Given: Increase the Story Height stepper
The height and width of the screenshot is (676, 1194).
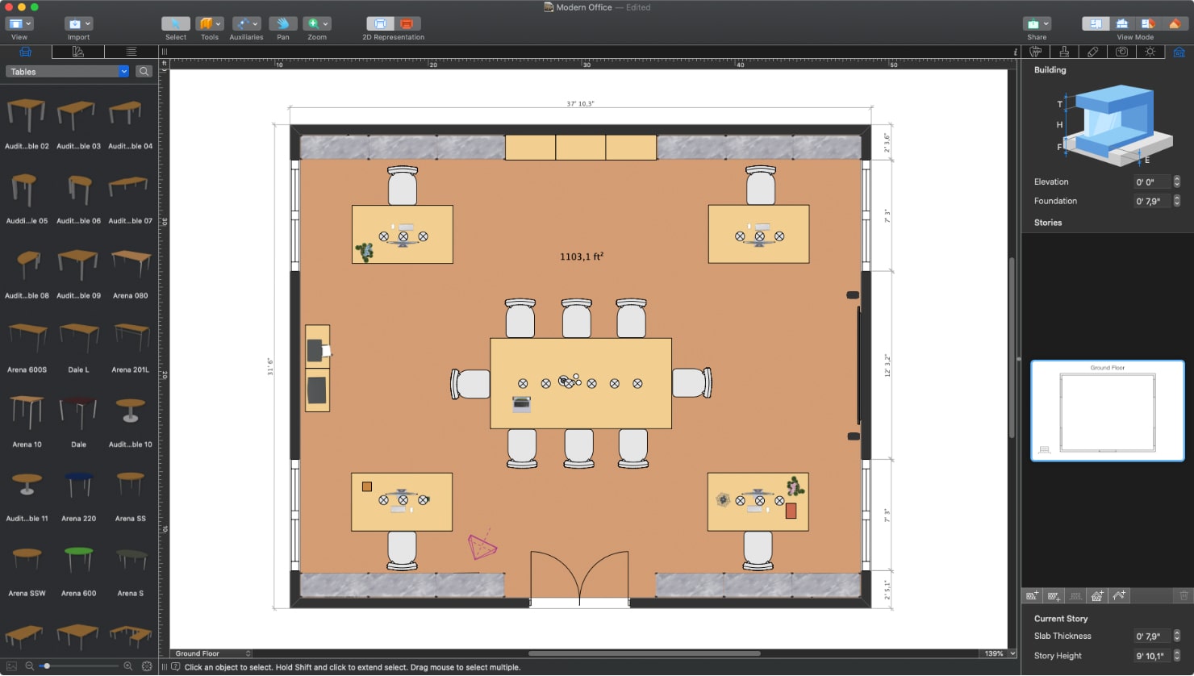Looking at the screenshot, I should [1177, 652].
